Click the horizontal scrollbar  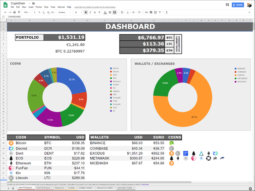99,182
